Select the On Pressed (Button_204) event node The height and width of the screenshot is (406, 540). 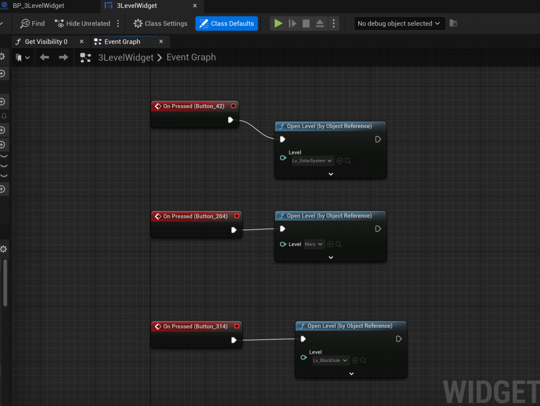click(195, 216)
